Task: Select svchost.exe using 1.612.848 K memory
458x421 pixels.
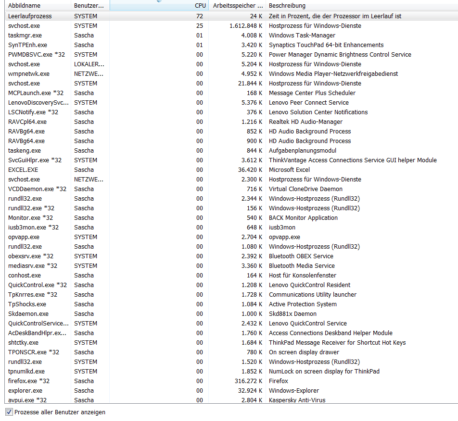Action: [231, 25]
